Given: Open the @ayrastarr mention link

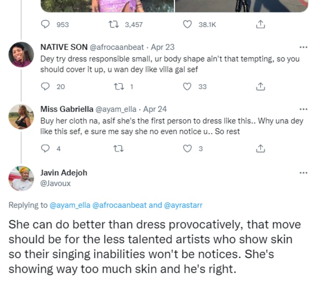Looking at the screenshot, I should (185, 205).
